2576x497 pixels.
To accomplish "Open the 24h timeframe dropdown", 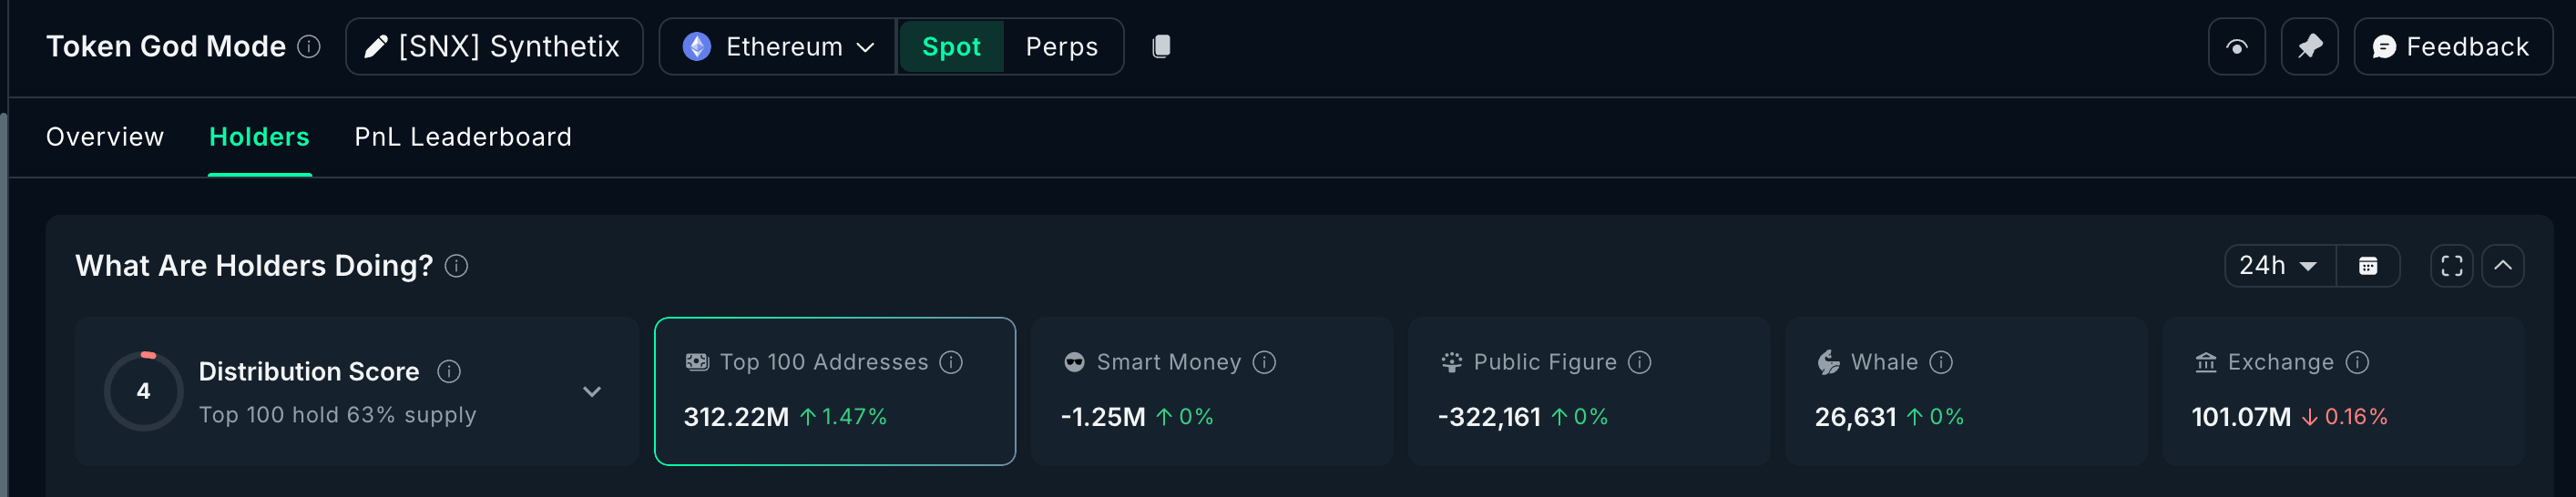I will click(x=2279, y=266).
